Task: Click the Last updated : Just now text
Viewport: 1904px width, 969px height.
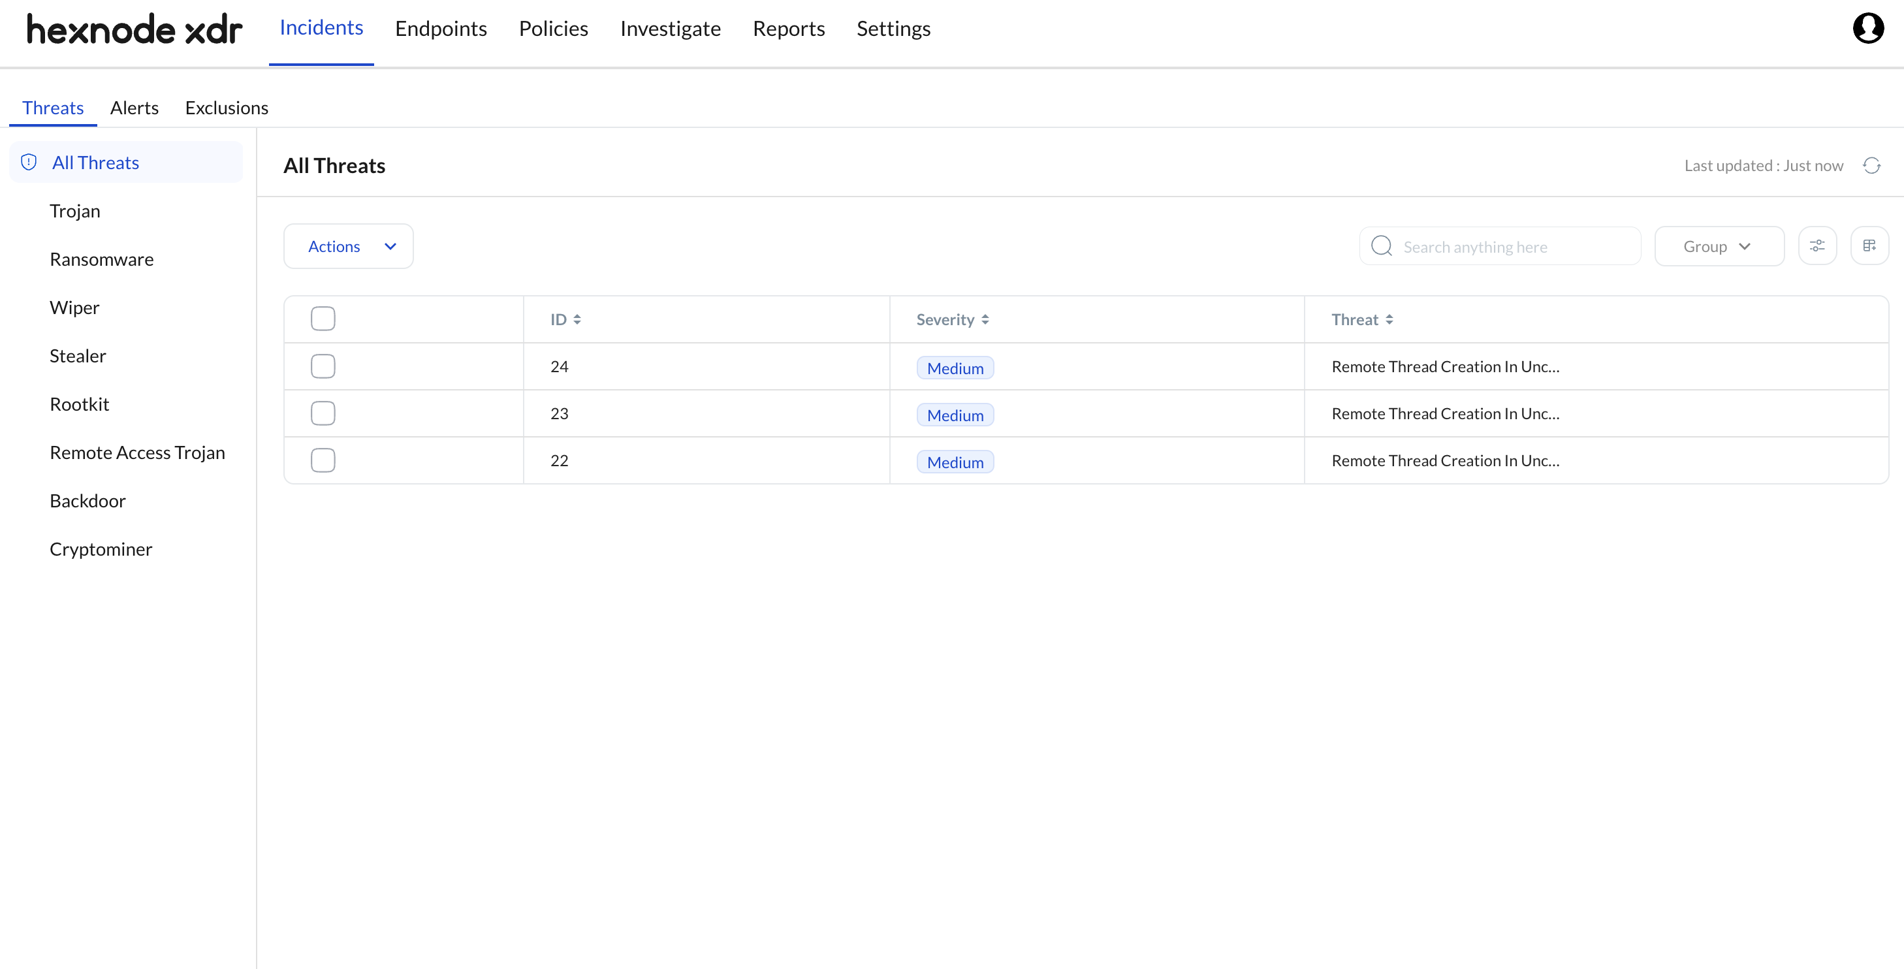Action: point(1764,166)
